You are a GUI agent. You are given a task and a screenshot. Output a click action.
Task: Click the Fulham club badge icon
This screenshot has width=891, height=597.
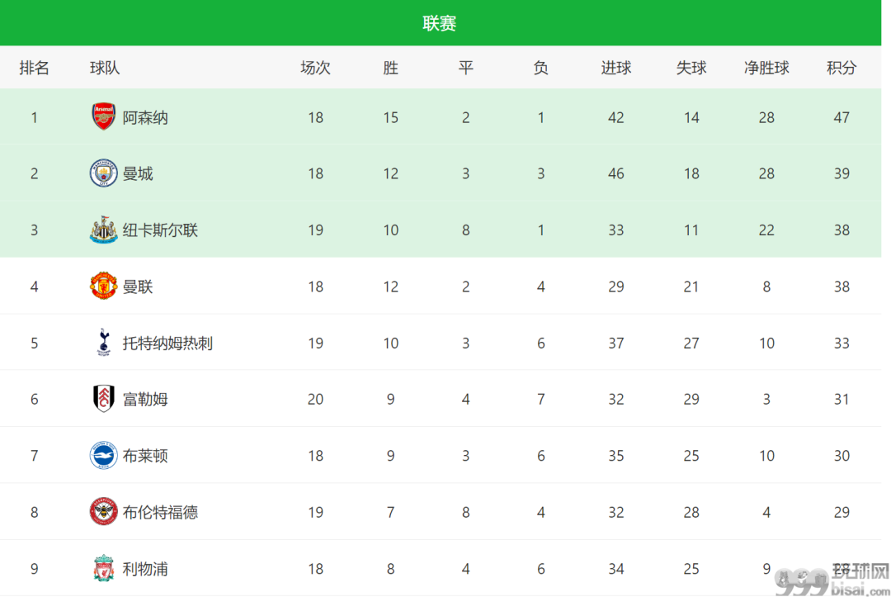pos(103,399)
